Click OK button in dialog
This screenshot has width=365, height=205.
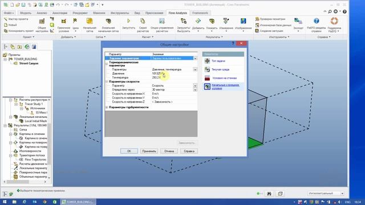129,151
